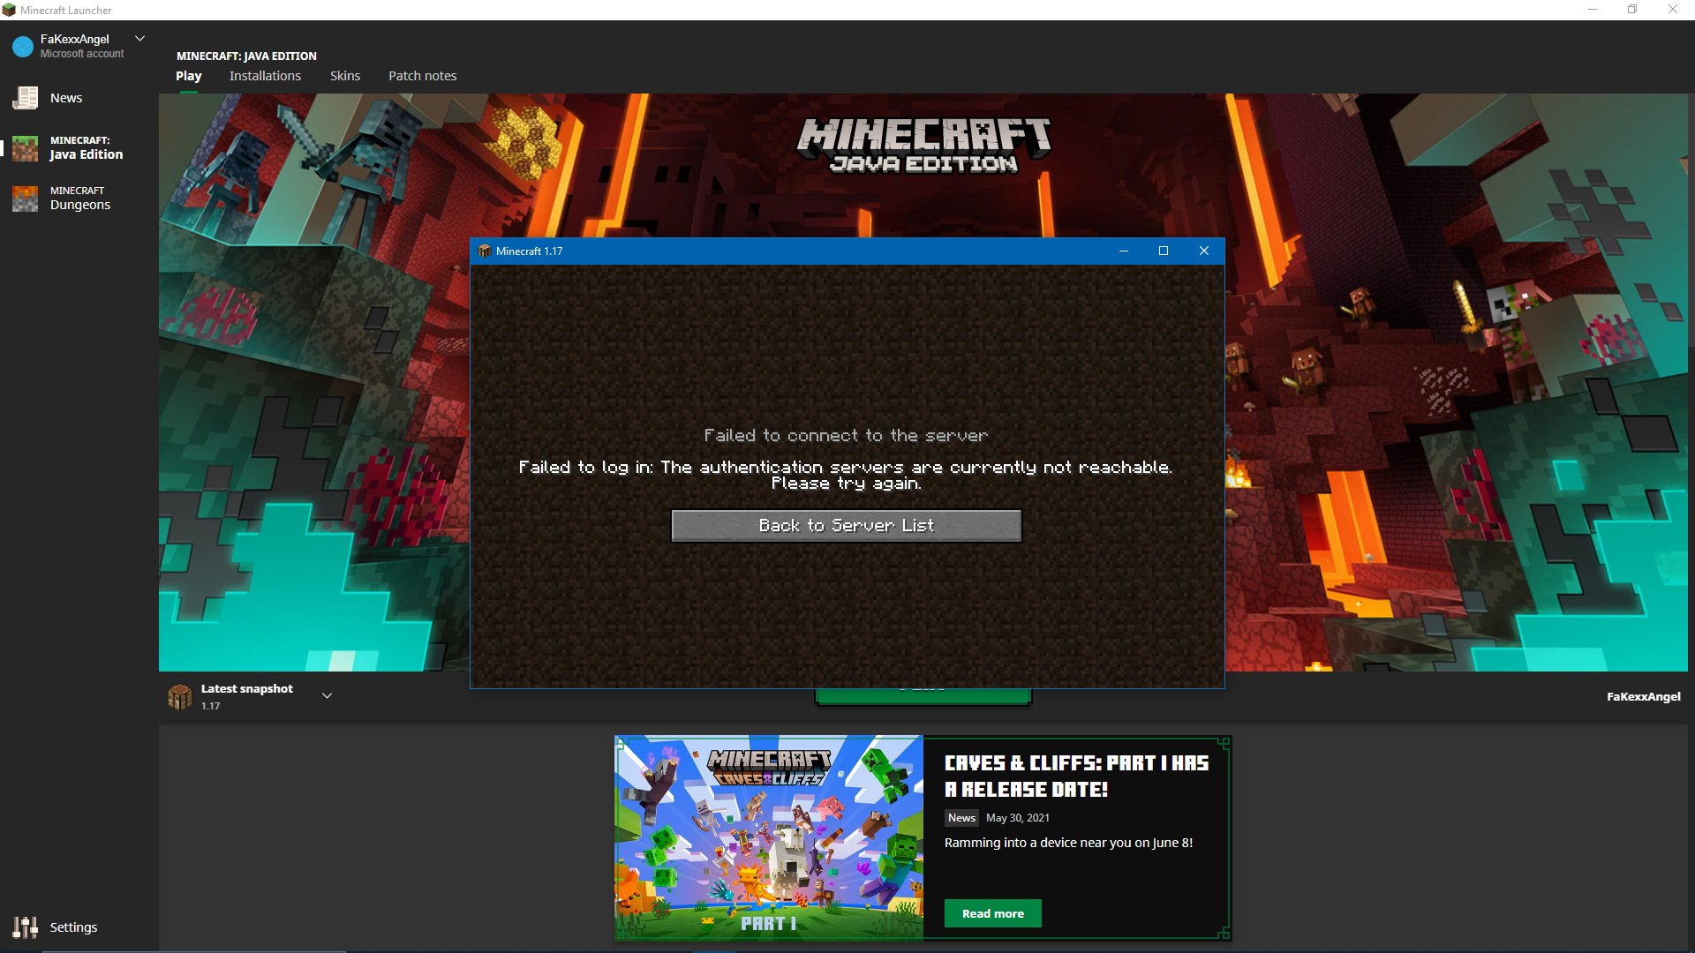This screenshot has width=1695, height=953.
Task: Click the green Play button edge
Action: (x=923, y=697)
